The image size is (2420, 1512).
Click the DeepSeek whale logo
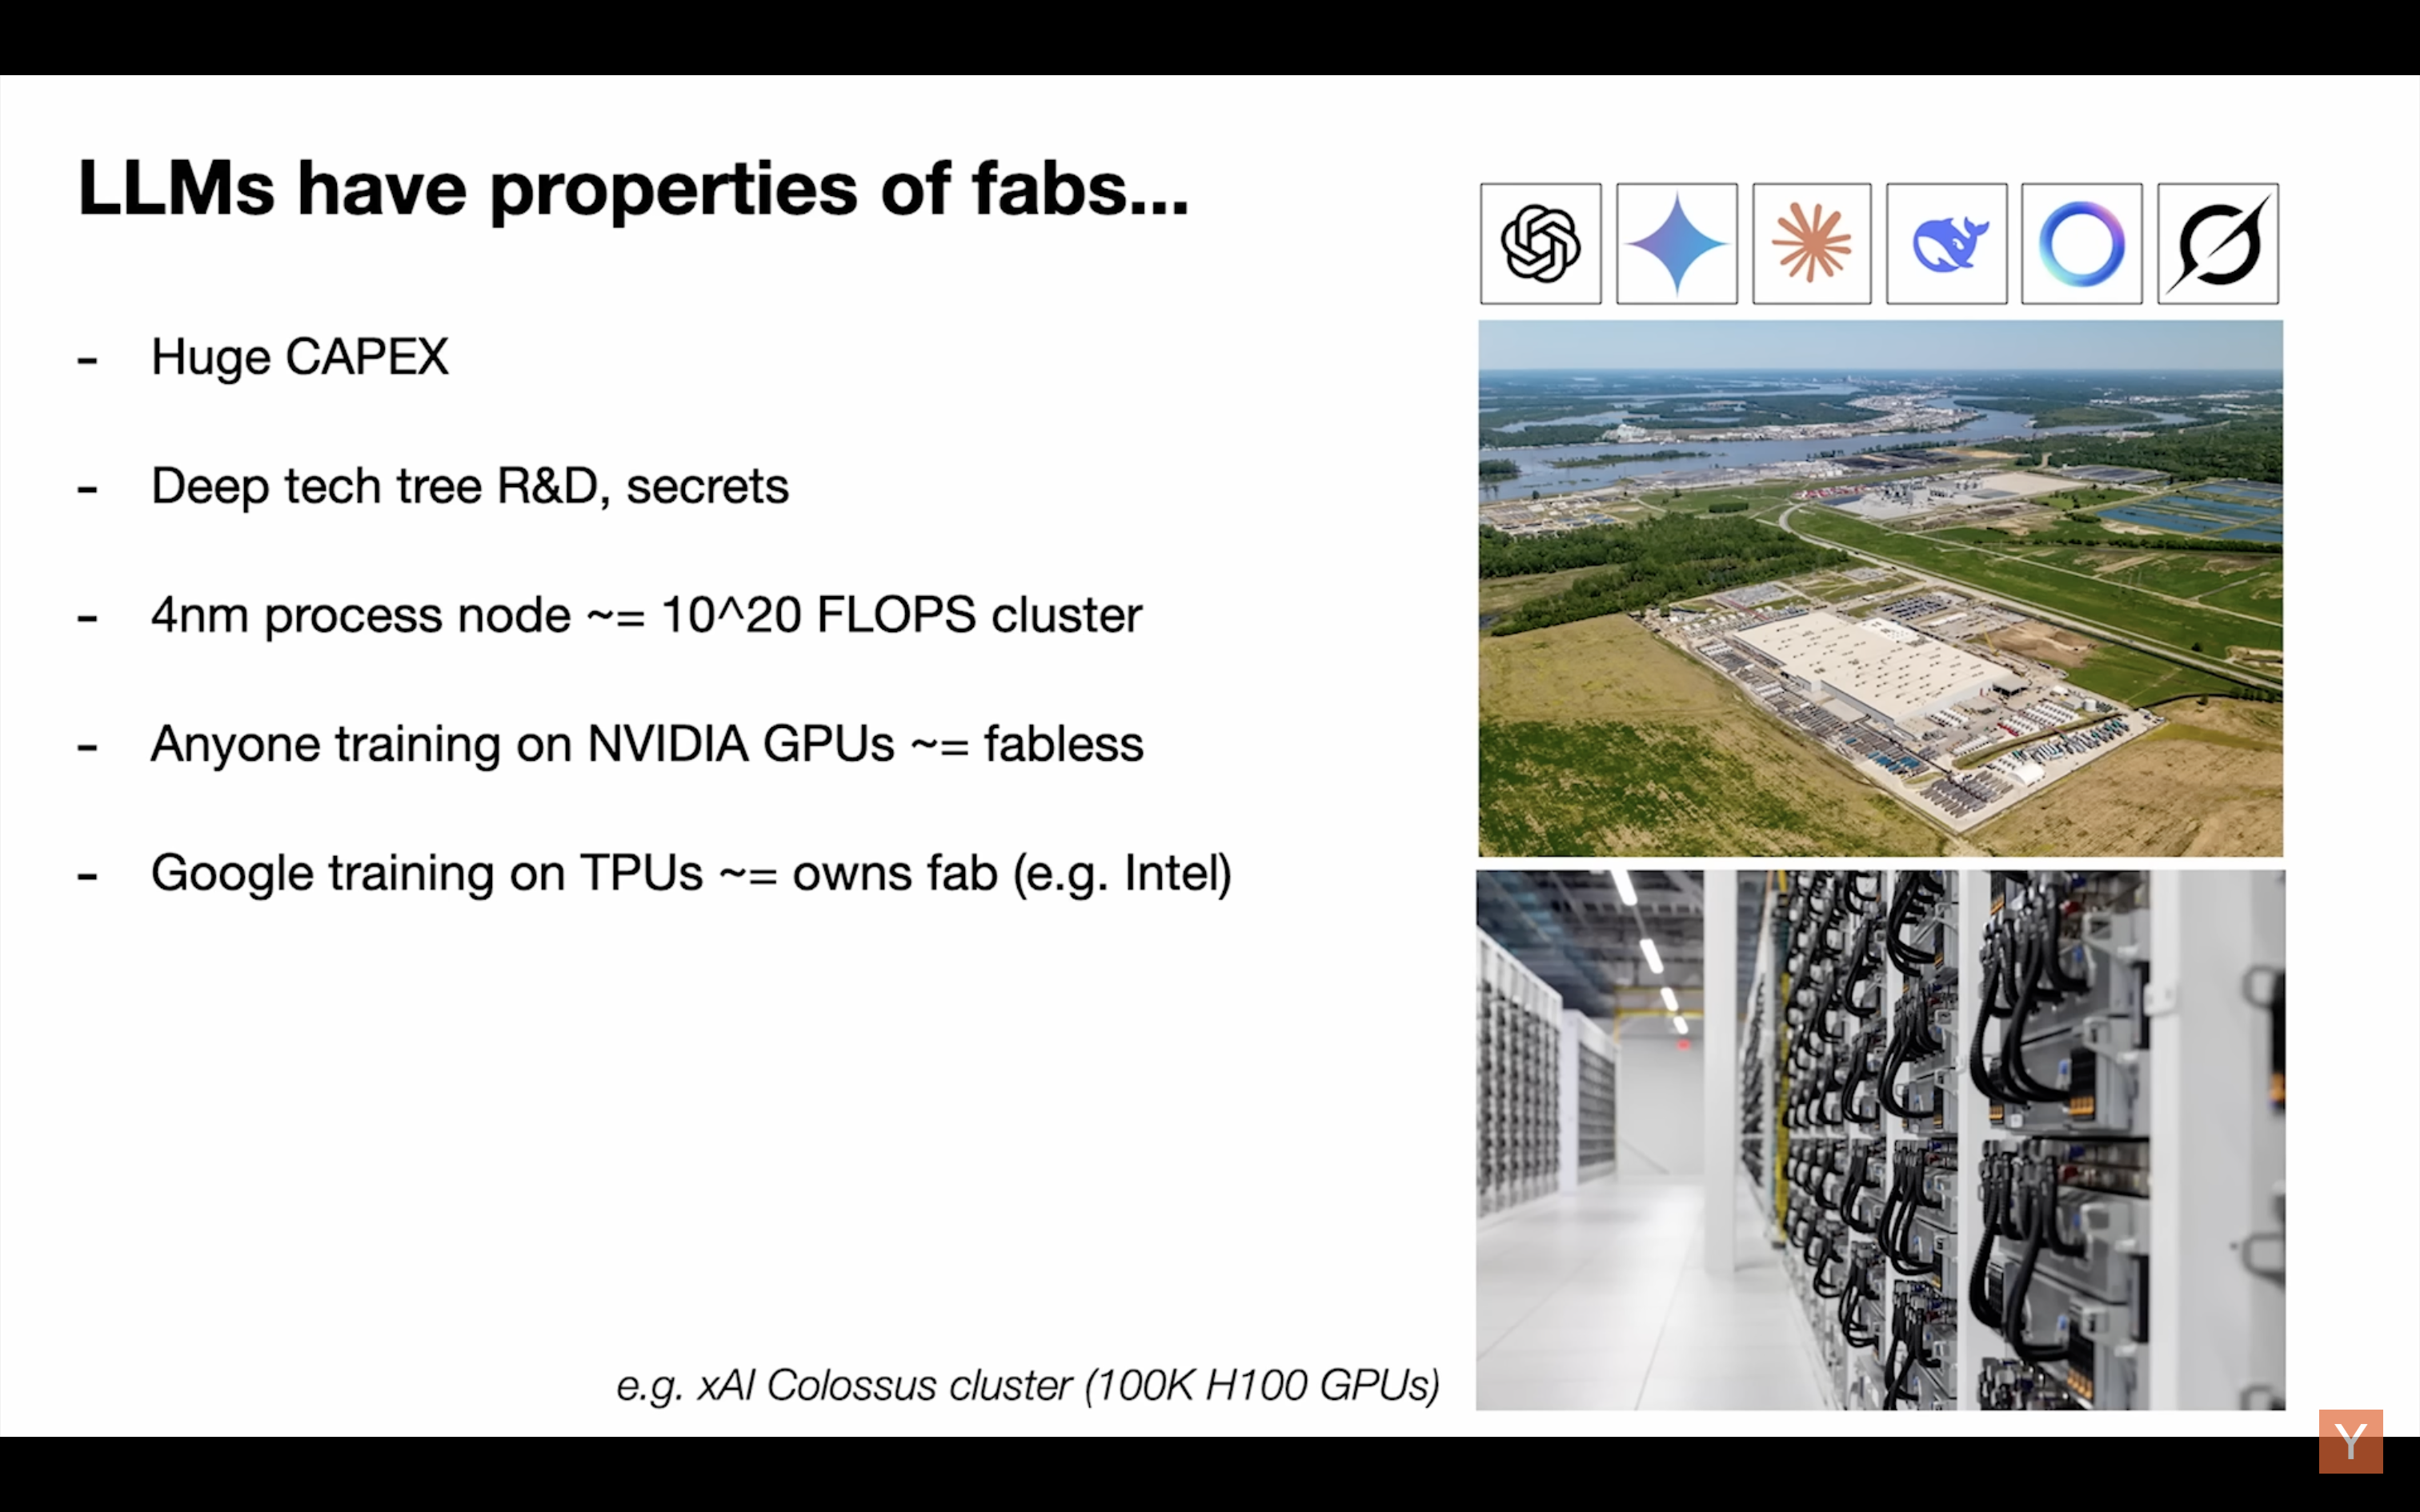point(1946,243)
